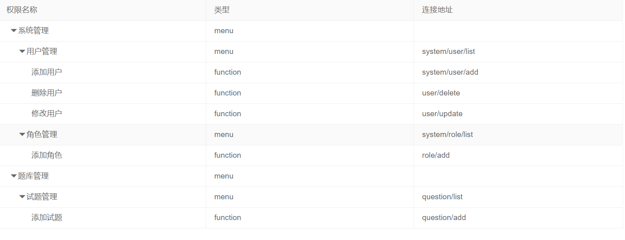Click the menu type label for 用户管理
The width and height of the screenshot is (625, 240).
tap(224, 52)
